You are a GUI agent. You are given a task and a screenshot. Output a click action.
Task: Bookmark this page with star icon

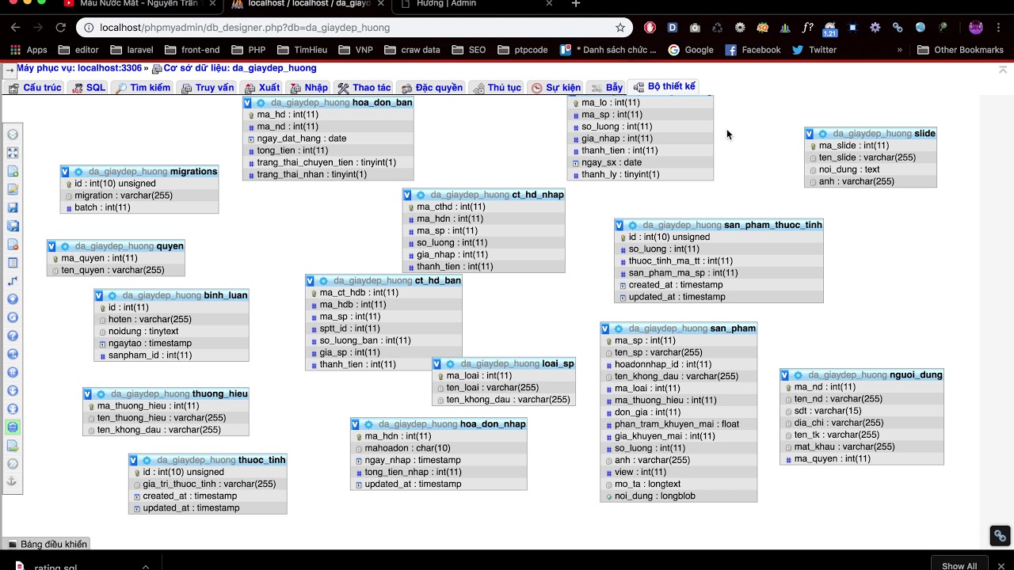point(620,28)
